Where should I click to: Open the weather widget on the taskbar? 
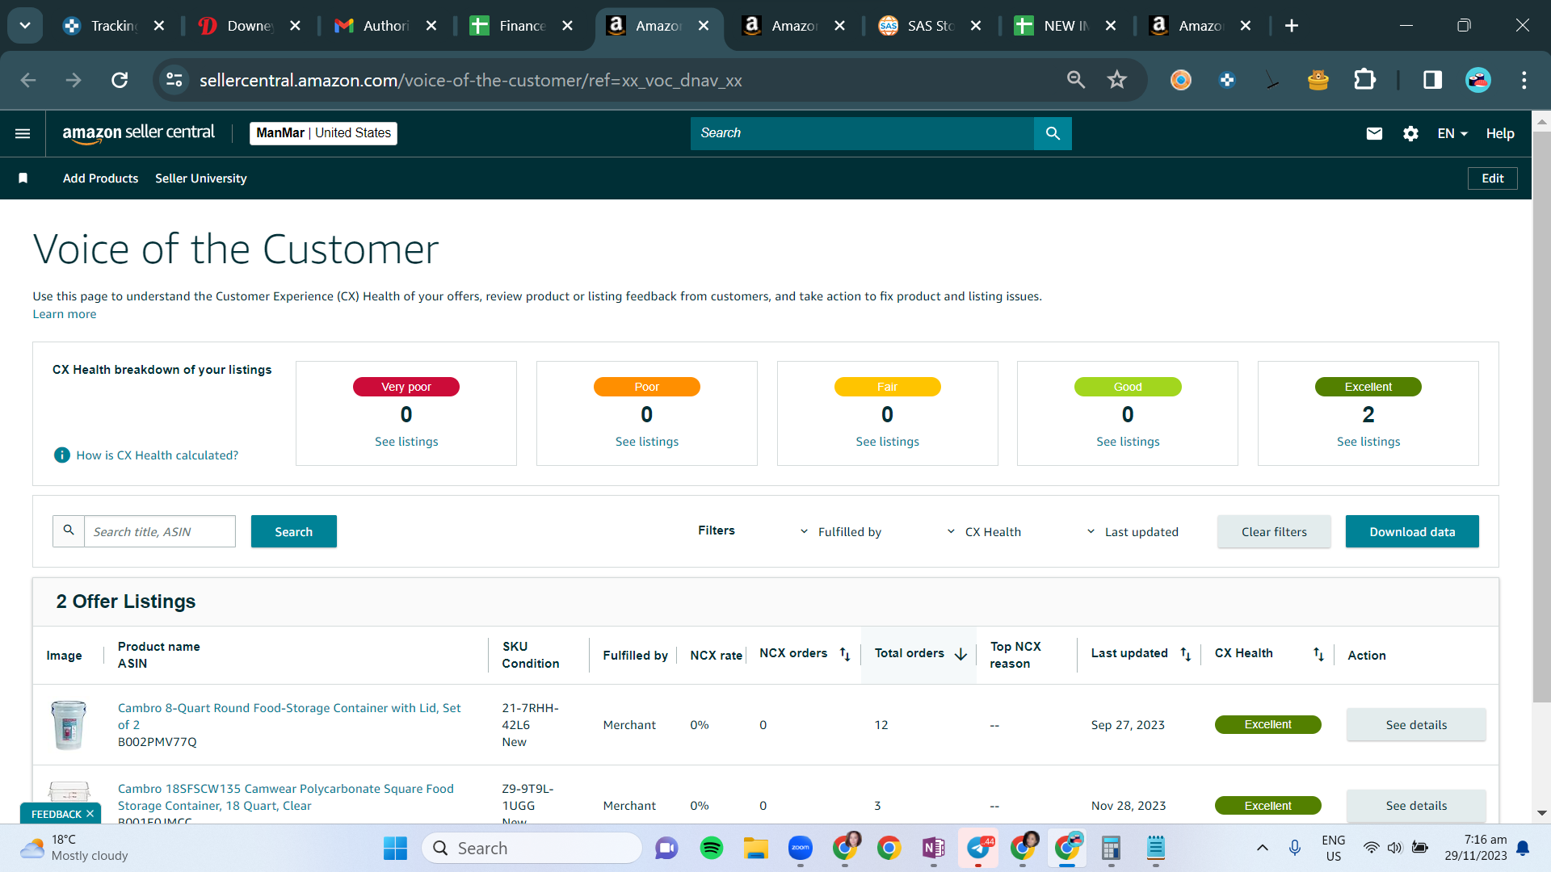(x=74, y=848)
